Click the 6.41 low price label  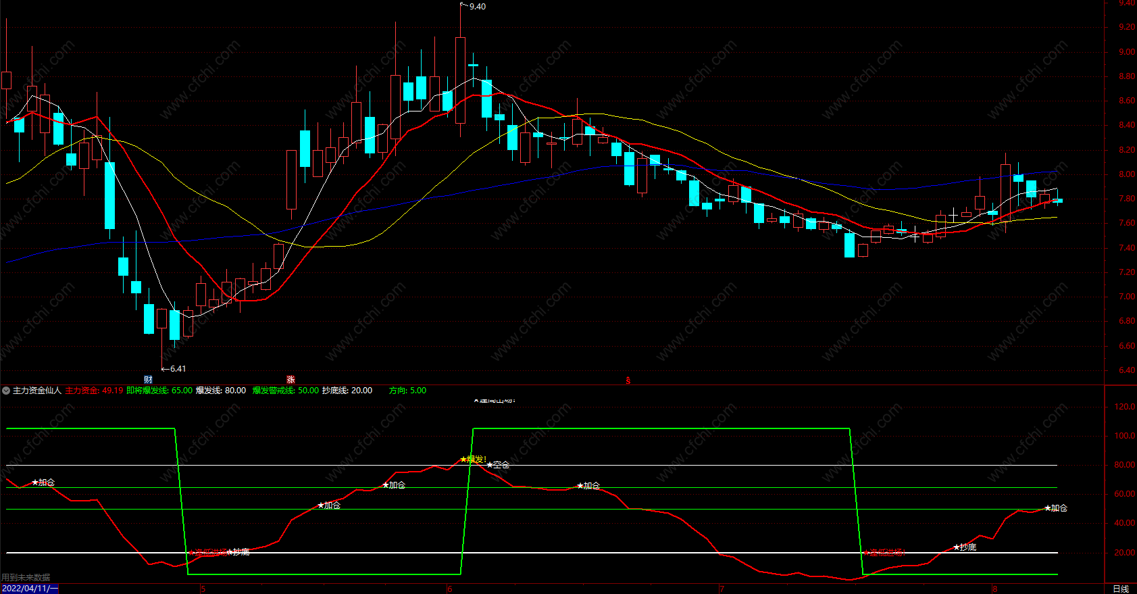pyautogui.click(x=176, y=369)
